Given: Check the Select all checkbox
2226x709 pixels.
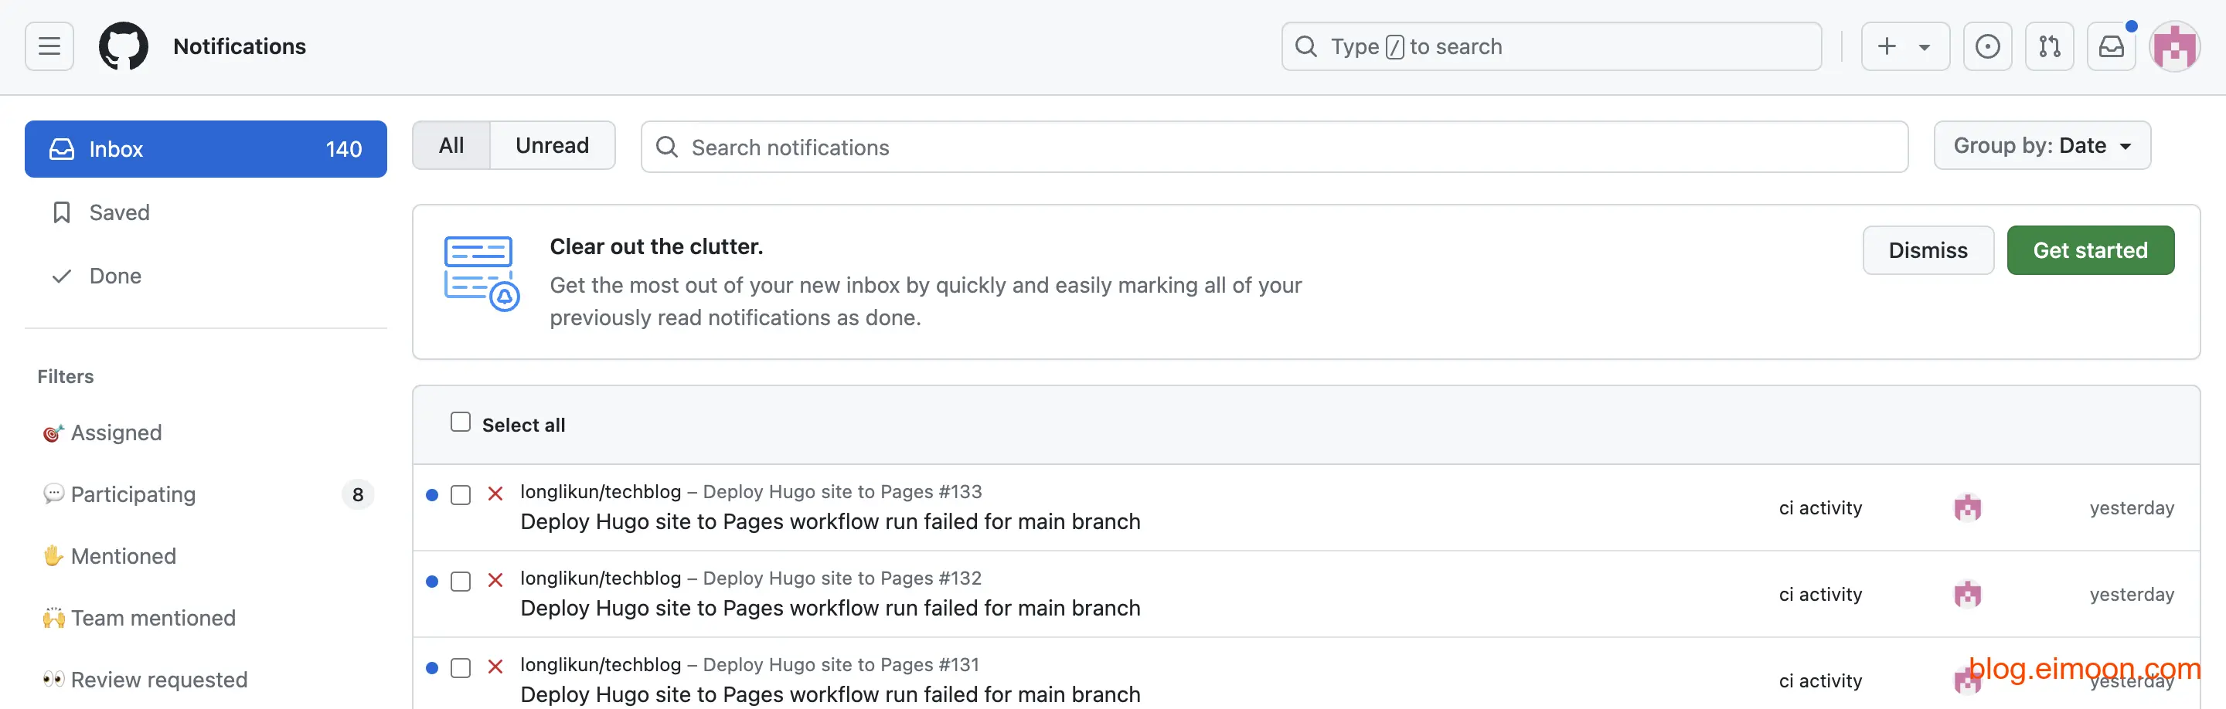Looking at the screenshot, I should 461,422.
